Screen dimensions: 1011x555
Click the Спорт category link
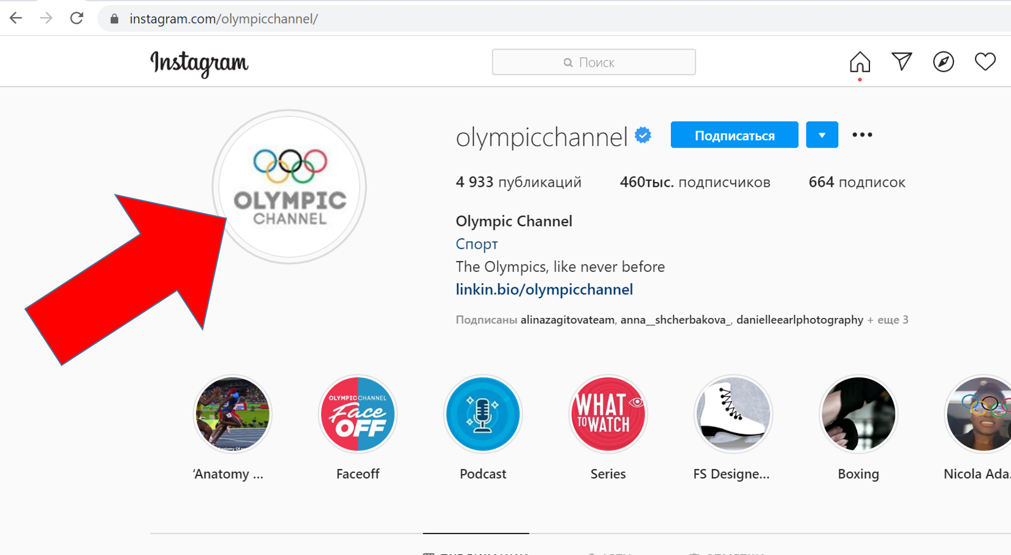(x=477, y=244)
